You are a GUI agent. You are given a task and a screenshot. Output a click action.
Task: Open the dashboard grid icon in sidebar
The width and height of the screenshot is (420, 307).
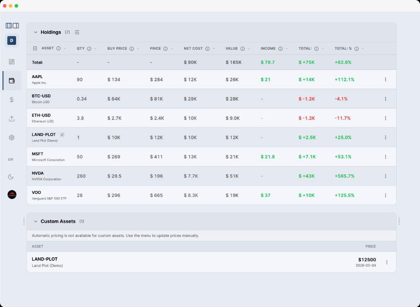pyautogui.click(x=11, y=62)
